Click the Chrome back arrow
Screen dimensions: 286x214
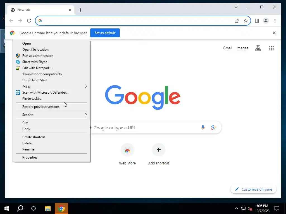pyautogui.click(x=11, y=21)
